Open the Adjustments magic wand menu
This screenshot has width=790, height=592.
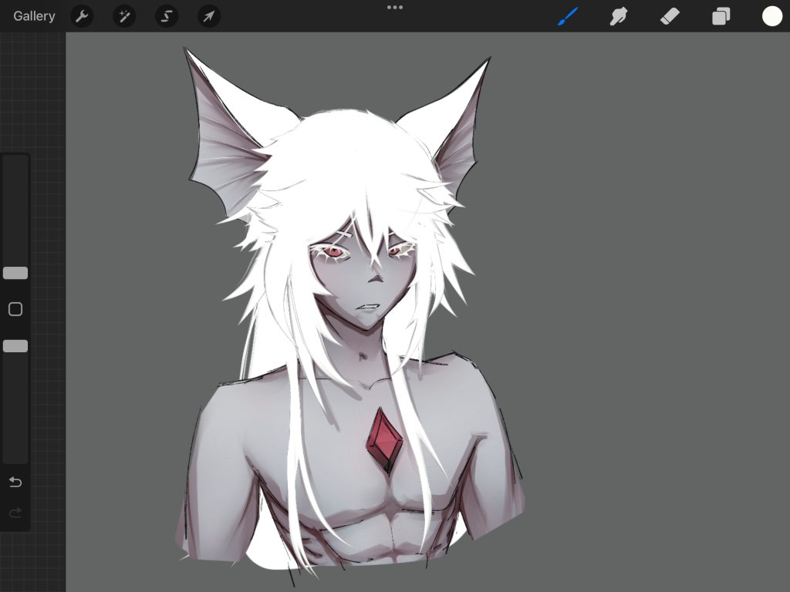[124, 16]
